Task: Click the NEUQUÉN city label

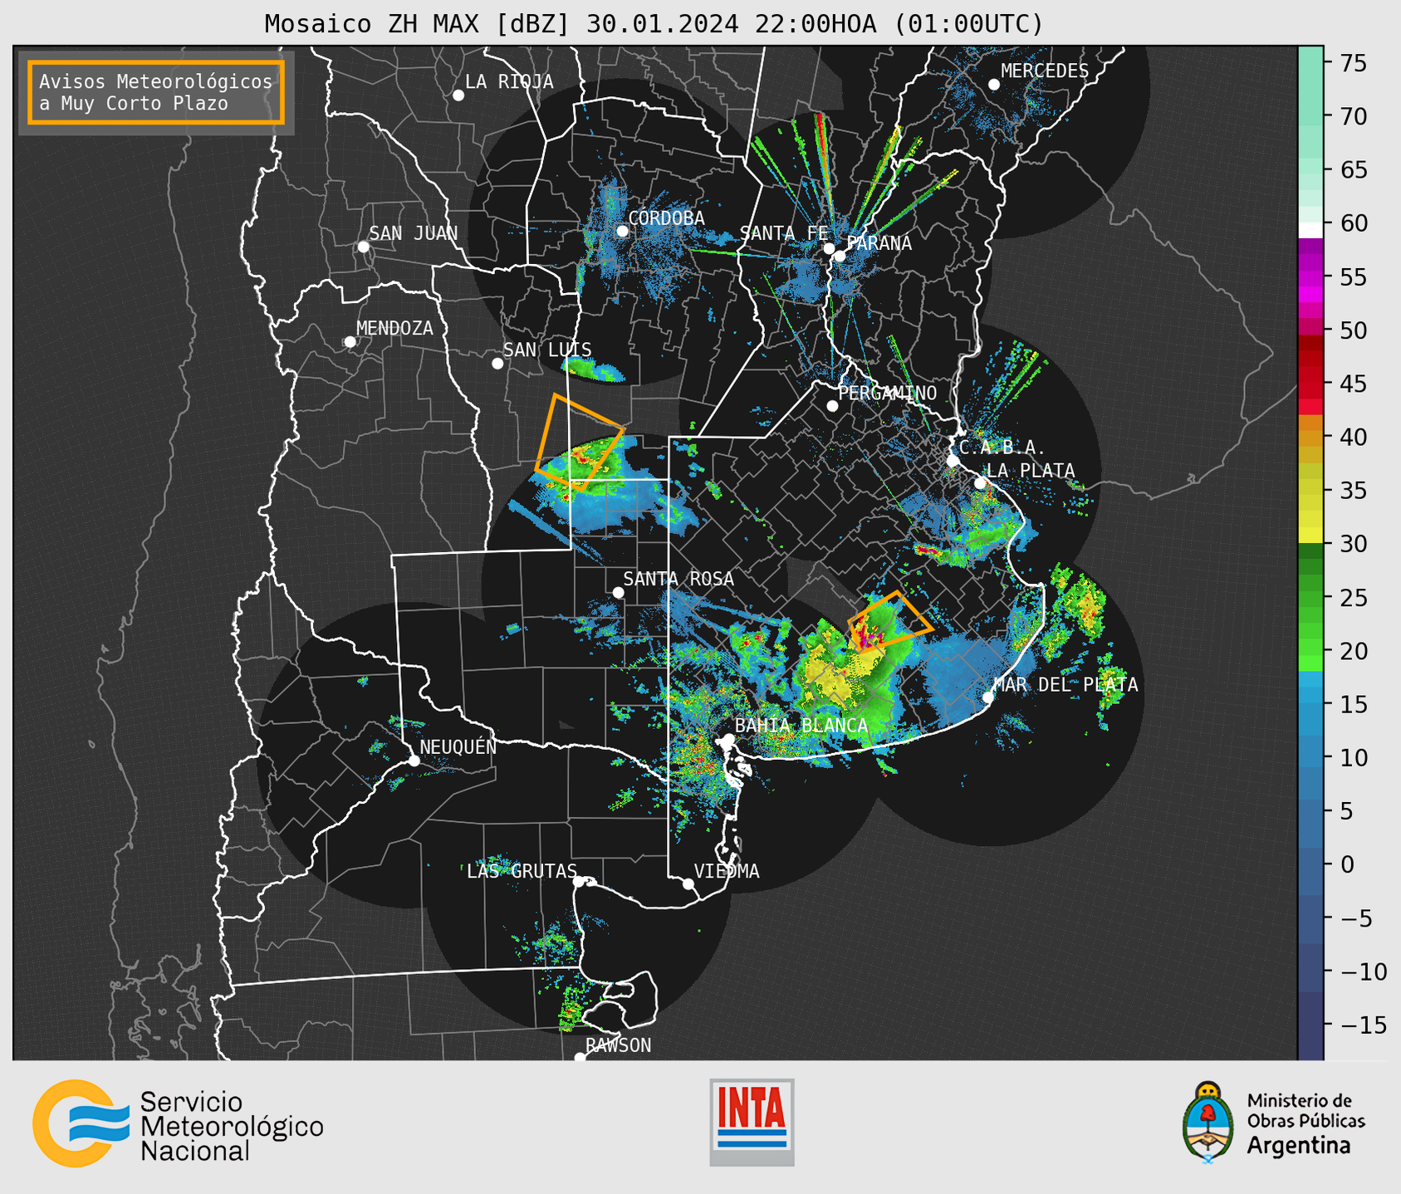Action: click(458, 747)
